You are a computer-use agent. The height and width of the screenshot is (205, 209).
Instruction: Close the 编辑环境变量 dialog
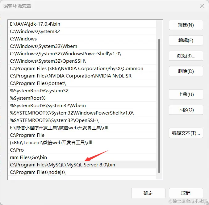click(x=202, y=6)
